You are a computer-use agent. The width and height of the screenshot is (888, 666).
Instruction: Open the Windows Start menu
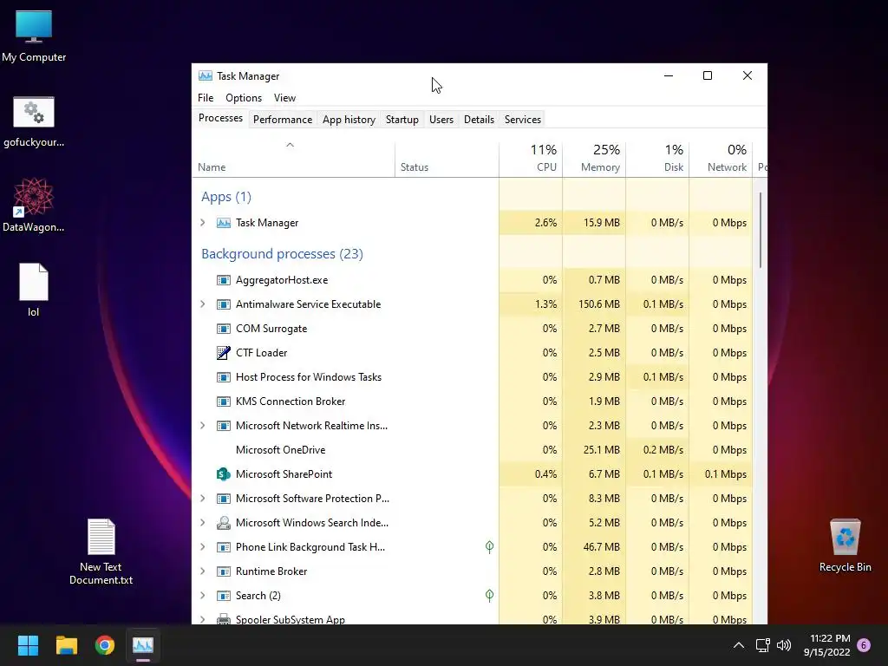coord(28,645)
